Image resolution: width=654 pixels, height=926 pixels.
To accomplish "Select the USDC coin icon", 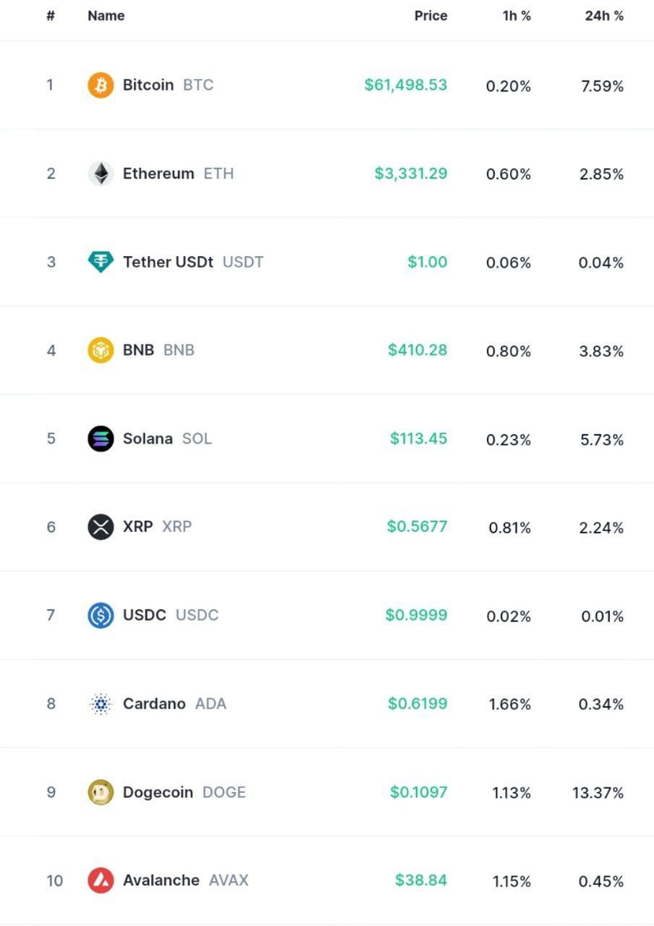I will click(x=101, y=615).
